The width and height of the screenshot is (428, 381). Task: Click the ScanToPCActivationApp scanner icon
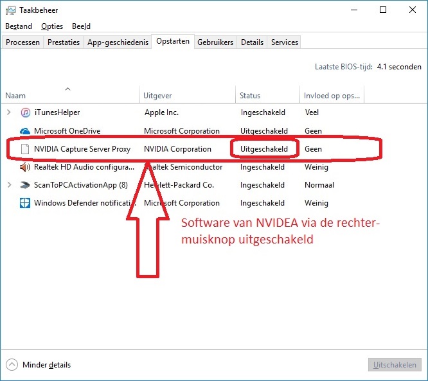point(25,185)
